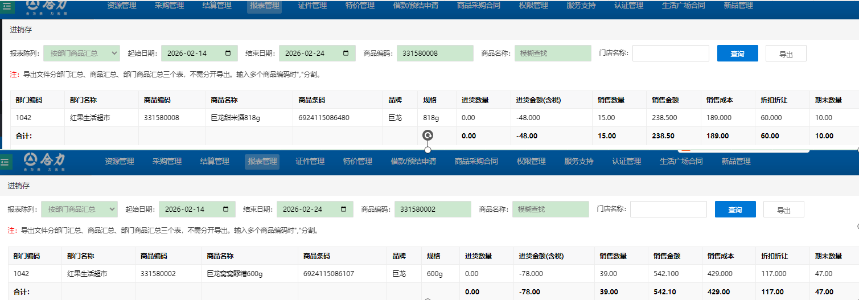The image size is (859, 300).
Task: Click the empty 门店名称 field in the lower form
Action: [668, 209]
